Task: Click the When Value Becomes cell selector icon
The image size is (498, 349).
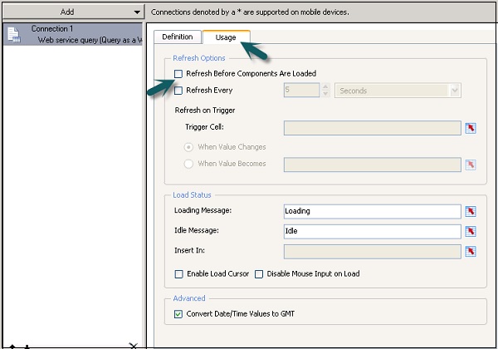Action: [471, 165]
